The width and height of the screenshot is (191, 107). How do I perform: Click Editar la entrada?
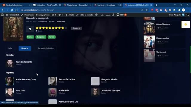pyautogui.click(x=84, y=15)
